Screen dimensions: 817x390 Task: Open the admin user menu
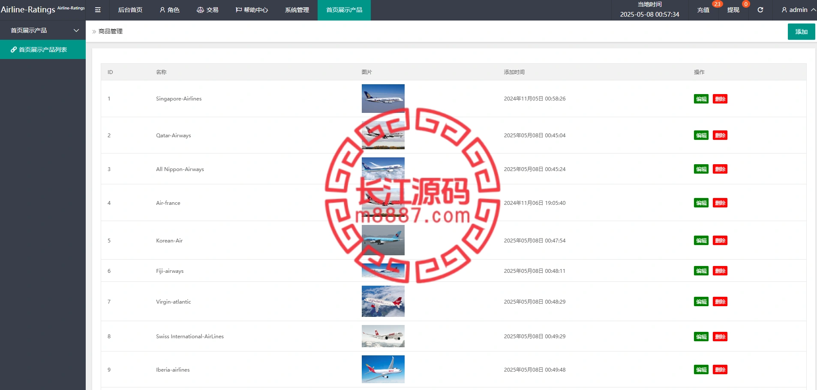click(799, 10)
